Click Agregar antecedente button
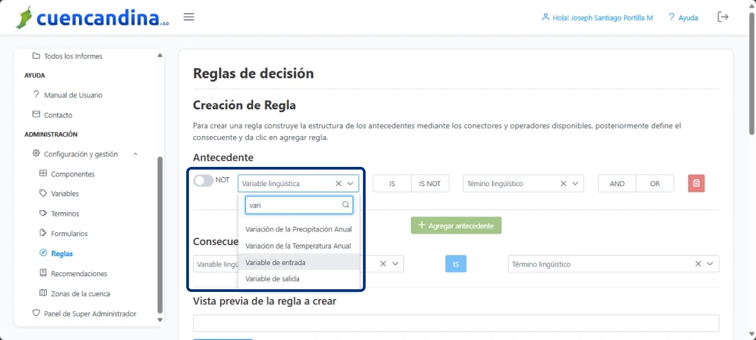The height and width of the screenshot is (340, 756). [x=456, y=225]
